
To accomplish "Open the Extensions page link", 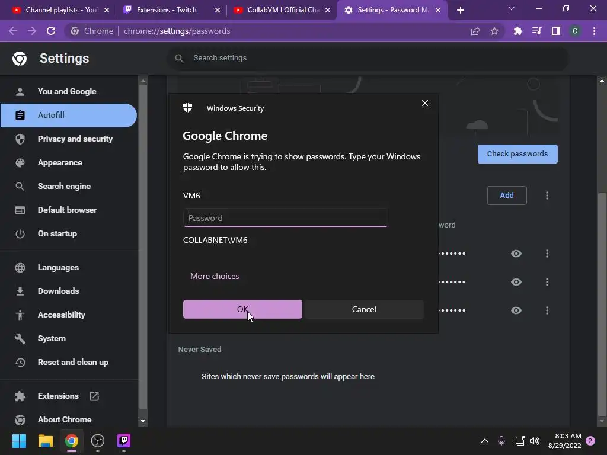I will pyautogui.click(x=58, y=396).
